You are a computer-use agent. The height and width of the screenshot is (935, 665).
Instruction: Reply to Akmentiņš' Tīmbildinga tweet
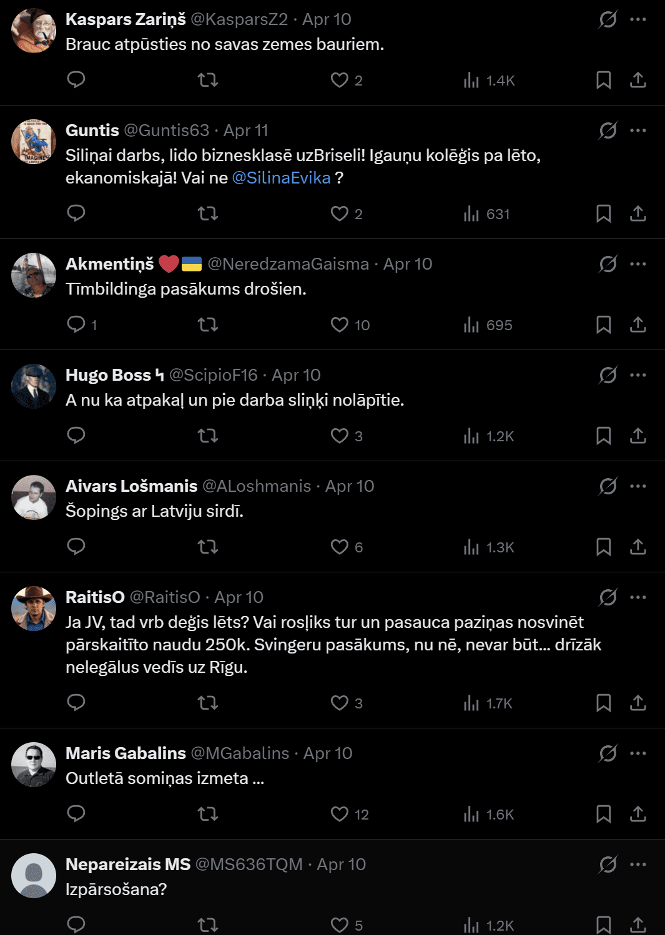[x=76, y=325]
